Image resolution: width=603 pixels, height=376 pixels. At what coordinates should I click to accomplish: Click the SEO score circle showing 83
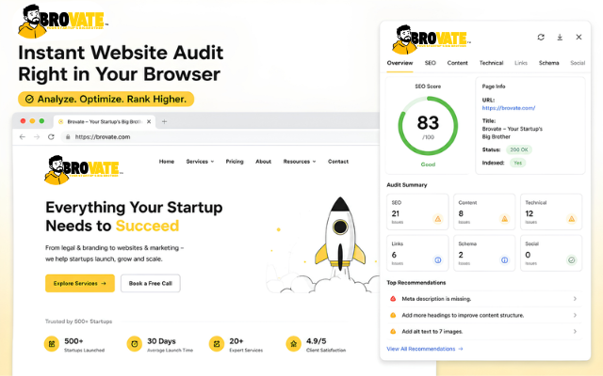428,126
